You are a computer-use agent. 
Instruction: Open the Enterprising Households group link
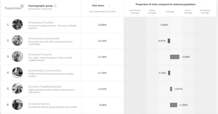44,38
